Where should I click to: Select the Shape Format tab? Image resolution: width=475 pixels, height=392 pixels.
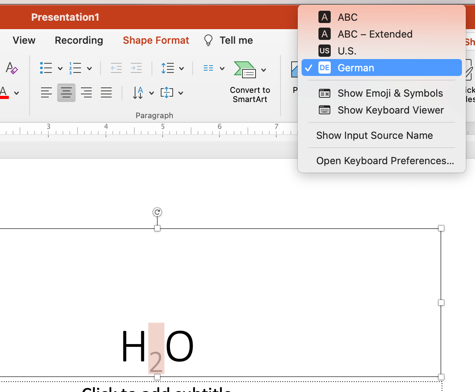(156, 40)
